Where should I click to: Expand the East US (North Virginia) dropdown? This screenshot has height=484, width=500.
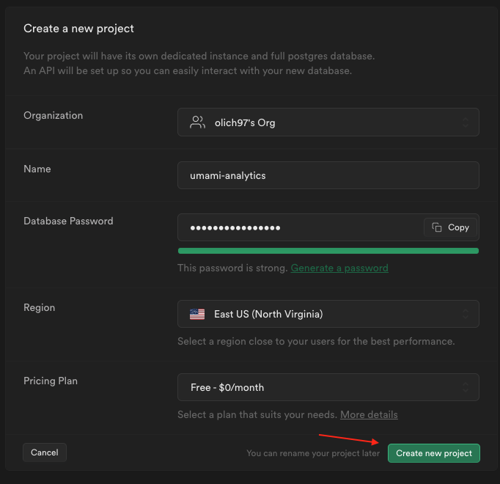click(328, 314)
